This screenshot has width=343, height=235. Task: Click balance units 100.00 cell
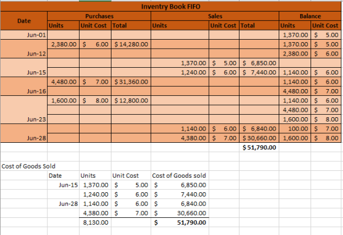click(295, 129)
